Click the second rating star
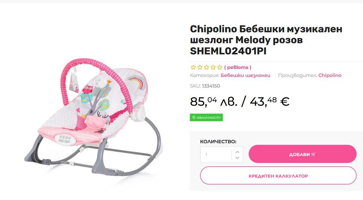 tap(200, 67)
